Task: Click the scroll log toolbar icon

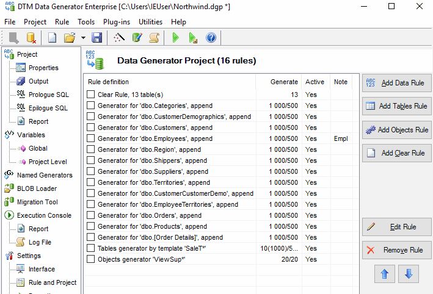Action: pos(154,37)
